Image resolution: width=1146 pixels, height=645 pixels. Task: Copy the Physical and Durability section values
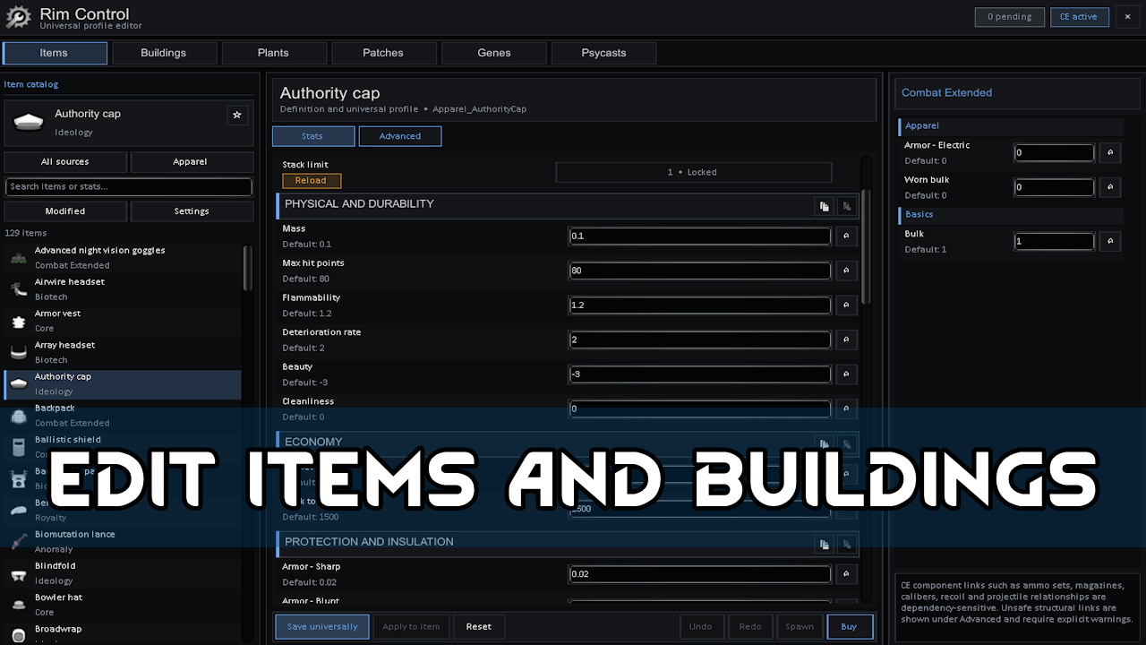click(x=823, y=207)
